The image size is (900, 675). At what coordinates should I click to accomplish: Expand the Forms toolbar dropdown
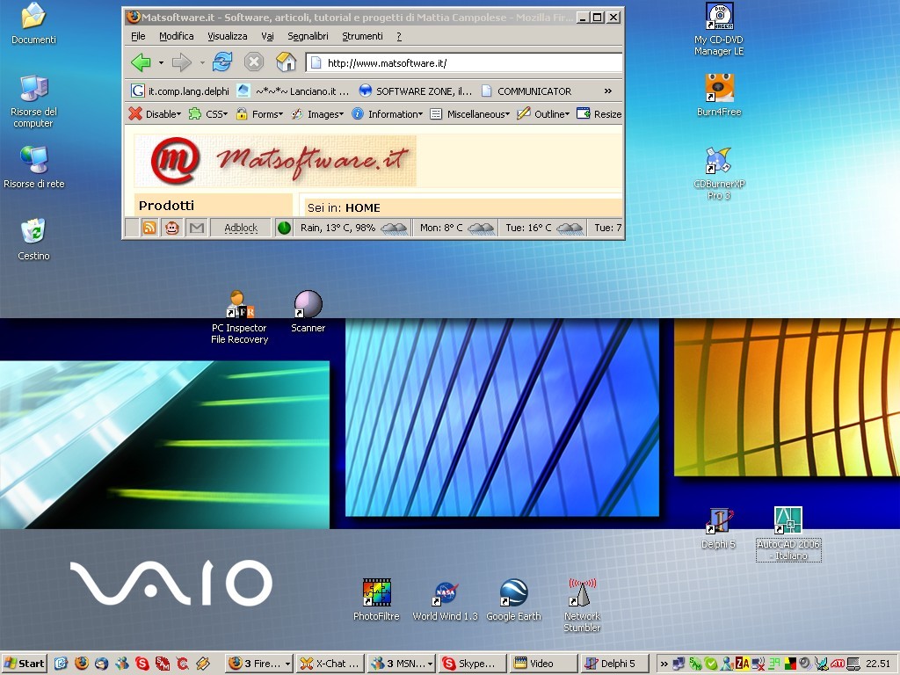259,113
